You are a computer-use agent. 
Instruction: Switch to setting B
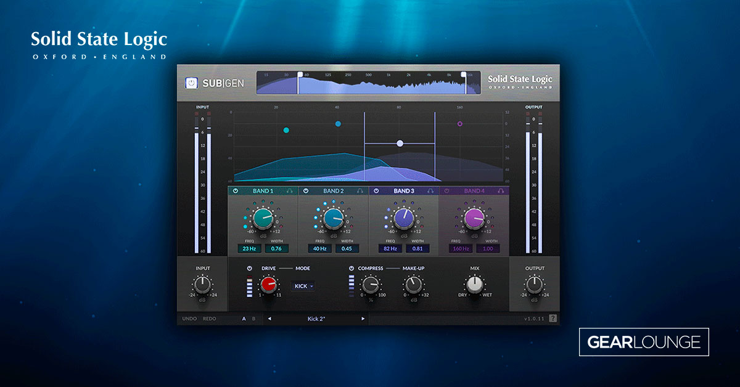(254, 319)
